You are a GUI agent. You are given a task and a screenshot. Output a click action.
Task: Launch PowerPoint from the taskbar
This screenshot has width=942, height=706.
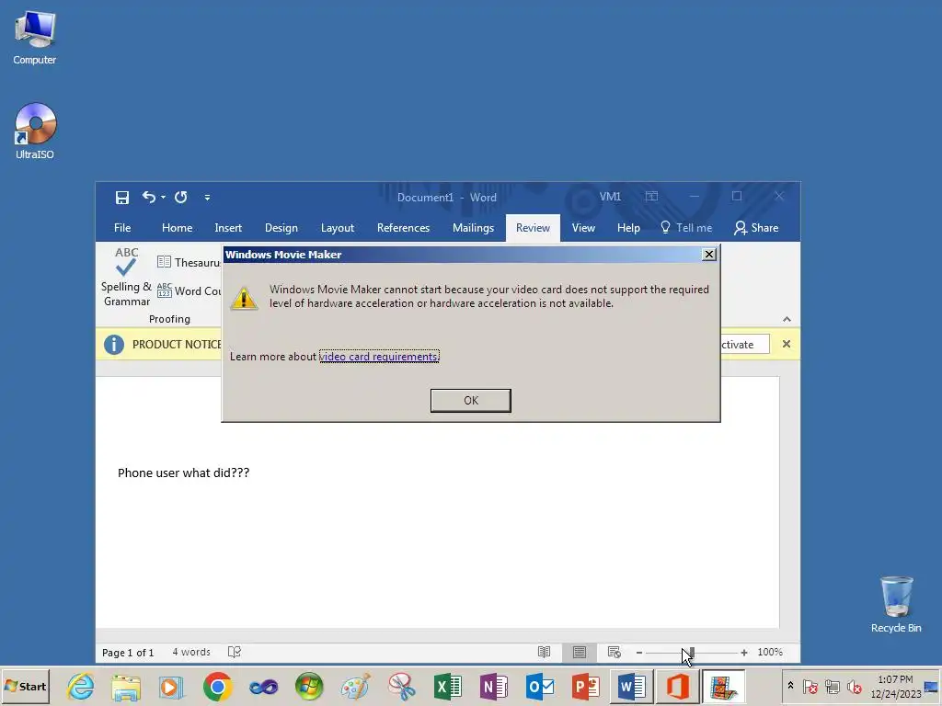click(x=586, y=687)
